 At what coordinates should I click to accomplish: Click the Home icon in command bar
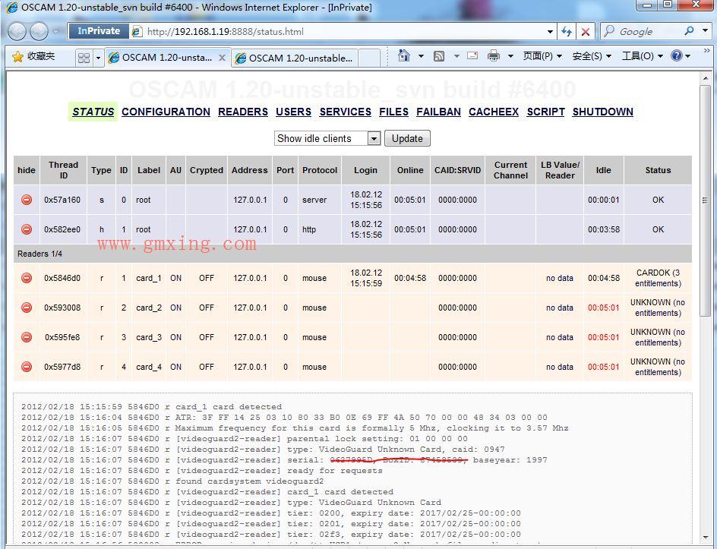404,55
